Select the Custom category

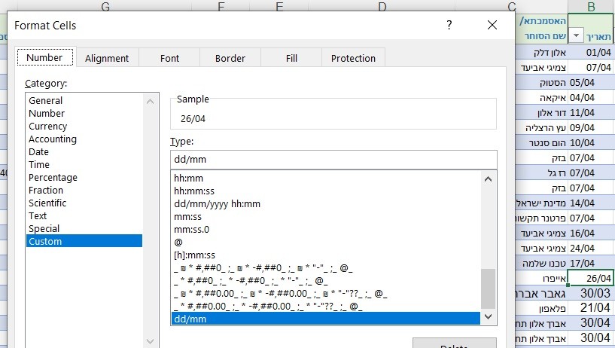tap(84, 241)
